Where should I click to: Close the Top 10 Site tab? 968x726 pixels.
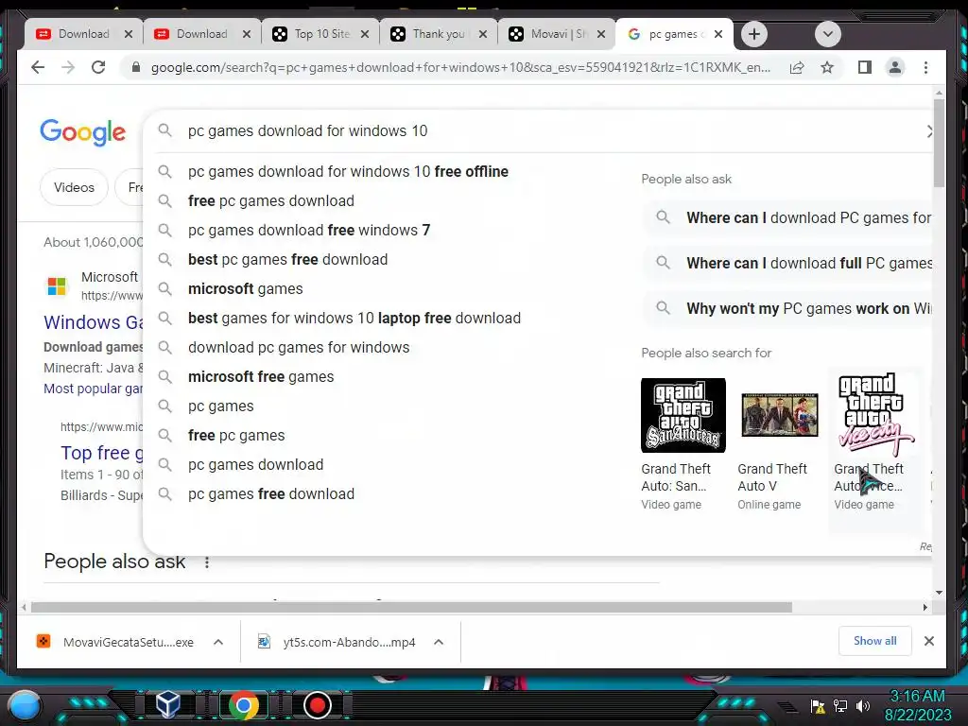365,34
